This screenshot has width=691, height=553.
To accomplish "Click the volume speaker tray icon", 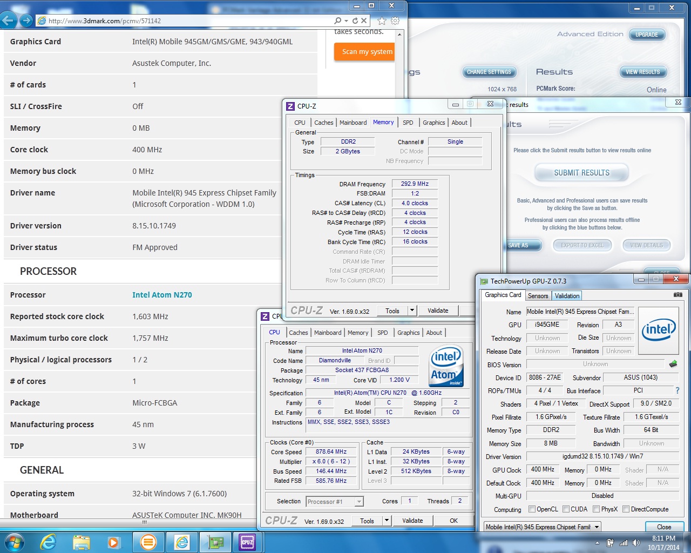I will (x=636, y=543).
